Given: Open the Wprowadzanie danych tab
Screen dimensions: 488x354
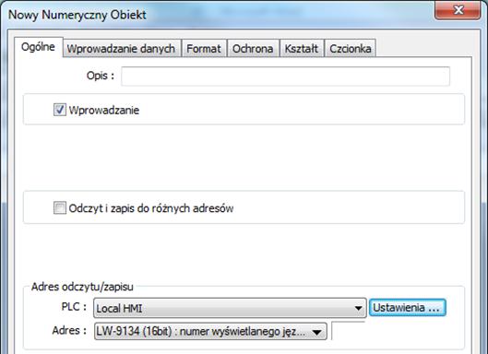Looking at the screenshot, I should click(121, 49).
